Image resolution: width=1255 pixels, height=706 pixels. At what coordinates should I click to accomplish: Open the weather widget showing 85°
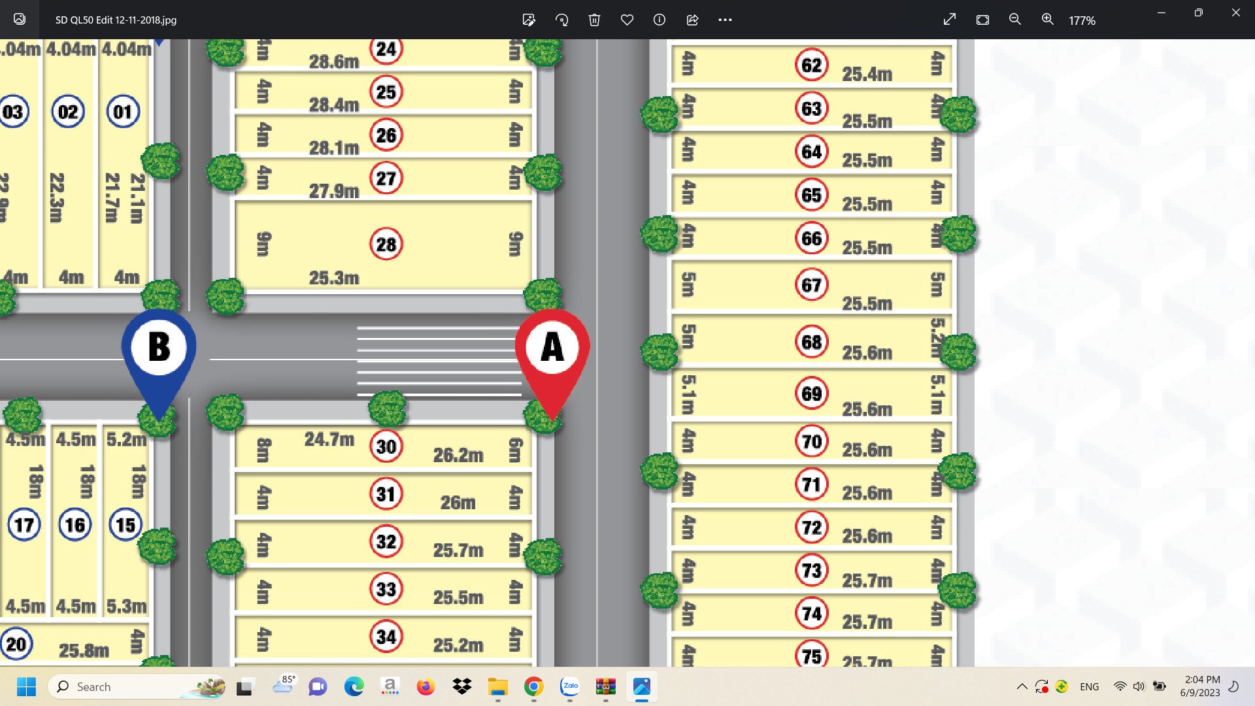coord(284,685)
